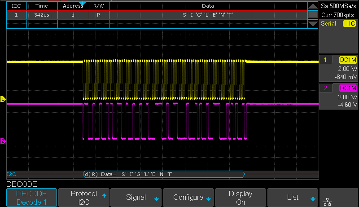Click channel 2 DC1M coupling badge
This screenshot has width=359, height=207.
click(x=348, y=88)
